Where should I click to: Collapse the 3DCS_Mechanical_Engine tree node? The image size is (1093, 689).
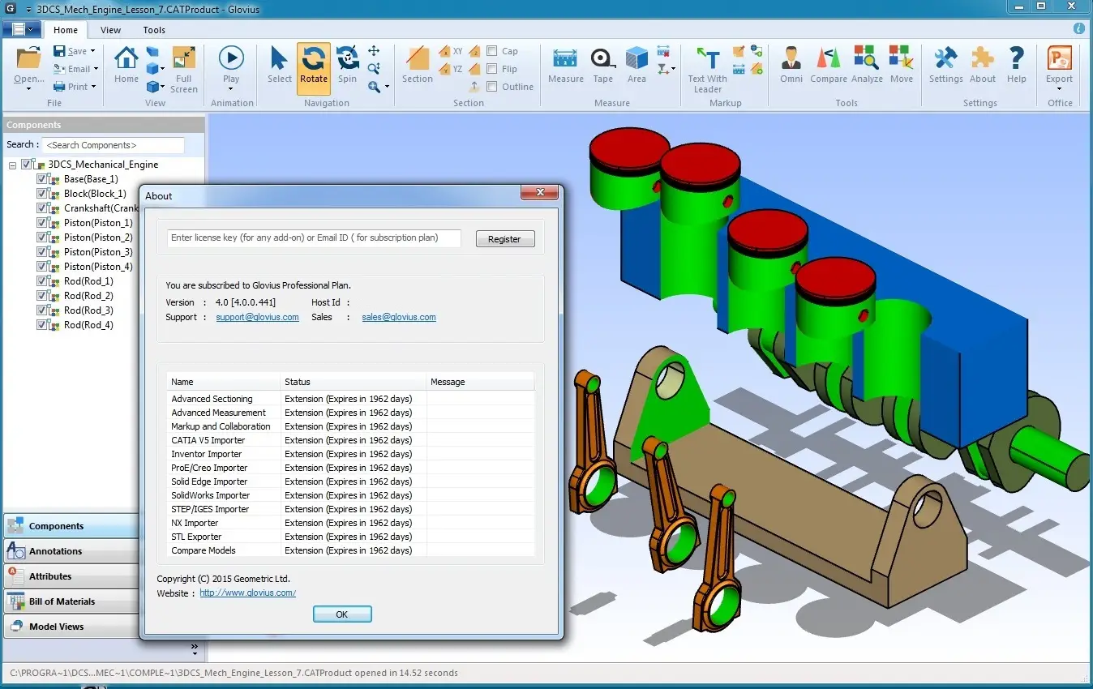(13, 165)
